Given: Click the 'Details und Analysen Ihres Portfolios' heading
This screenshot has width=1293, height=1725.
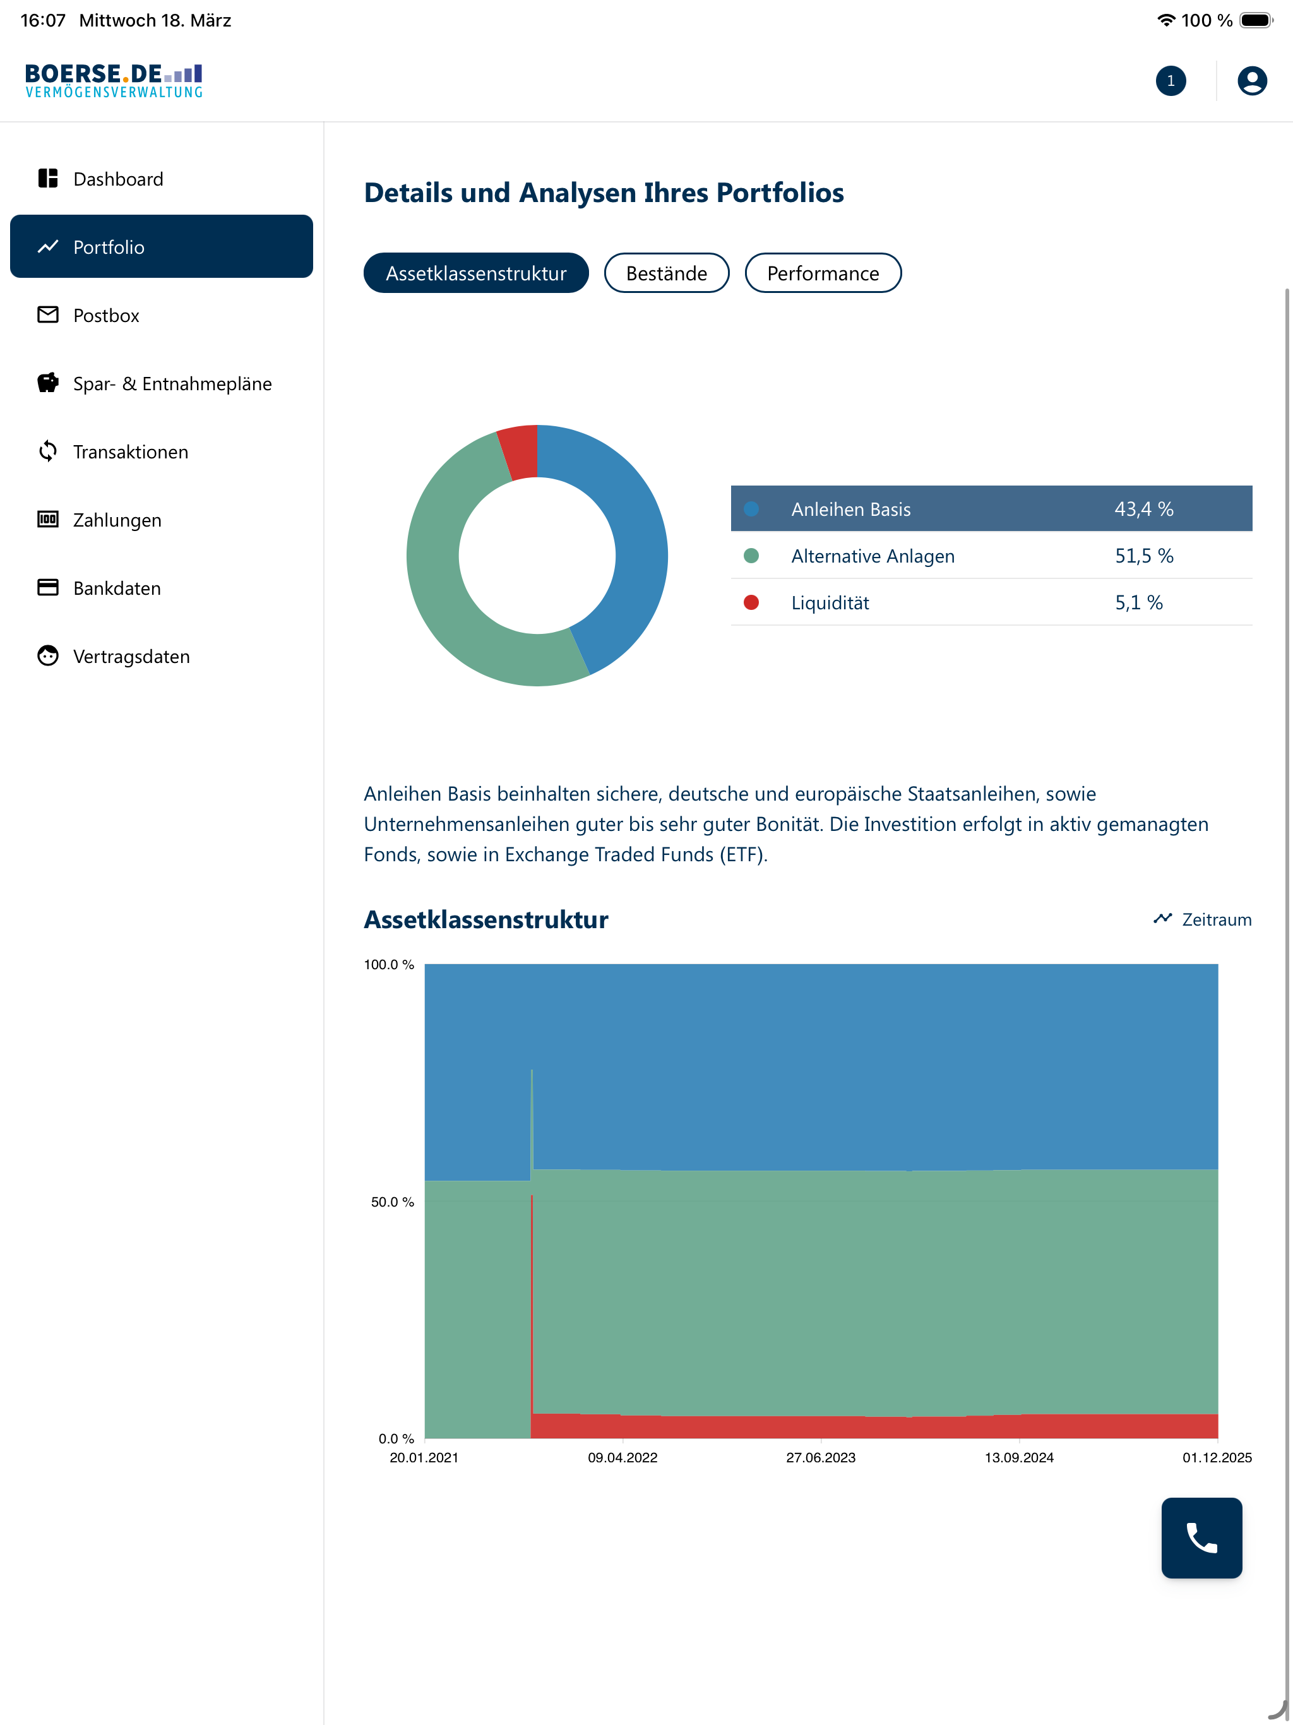Looking at the screenshot, I should (604, 193).
